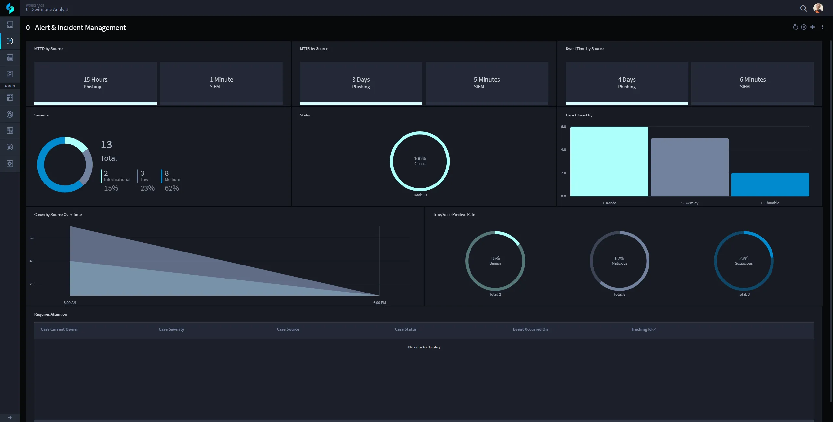The image size is (833, 422).
Task: Expand the sidebar with the bottom arrow
Action: point(10,417)
